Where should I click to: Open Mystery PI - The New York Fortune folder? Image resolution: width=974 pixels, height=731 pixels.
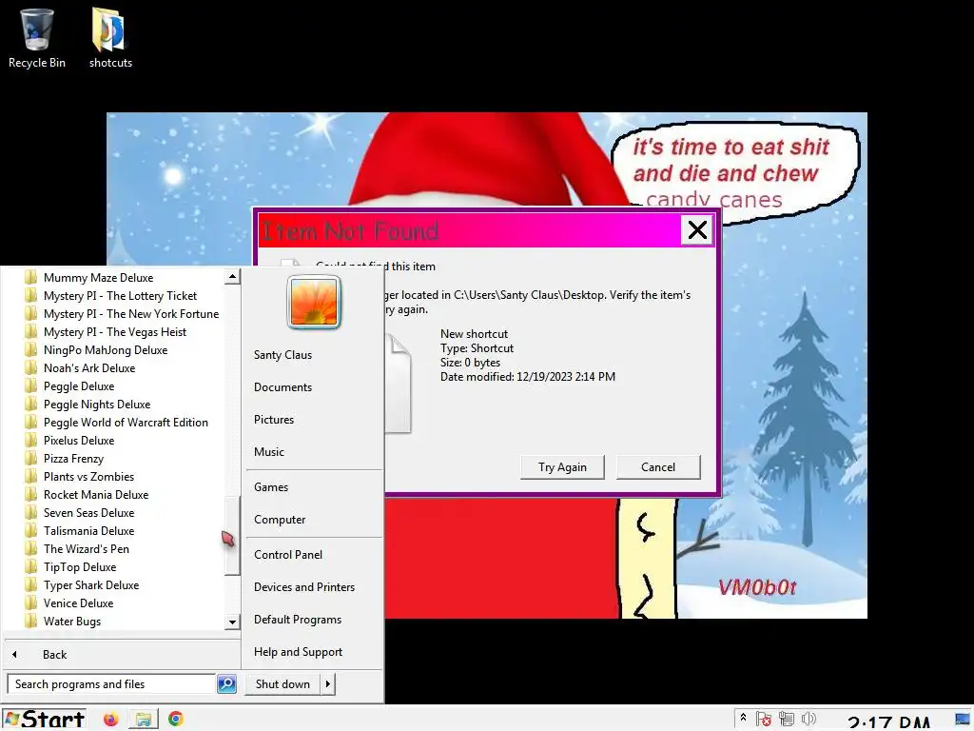click(x=122, y=314)
